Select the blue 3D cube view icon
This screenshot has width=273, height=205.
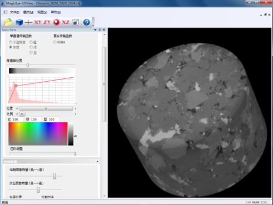click(19, 22)
